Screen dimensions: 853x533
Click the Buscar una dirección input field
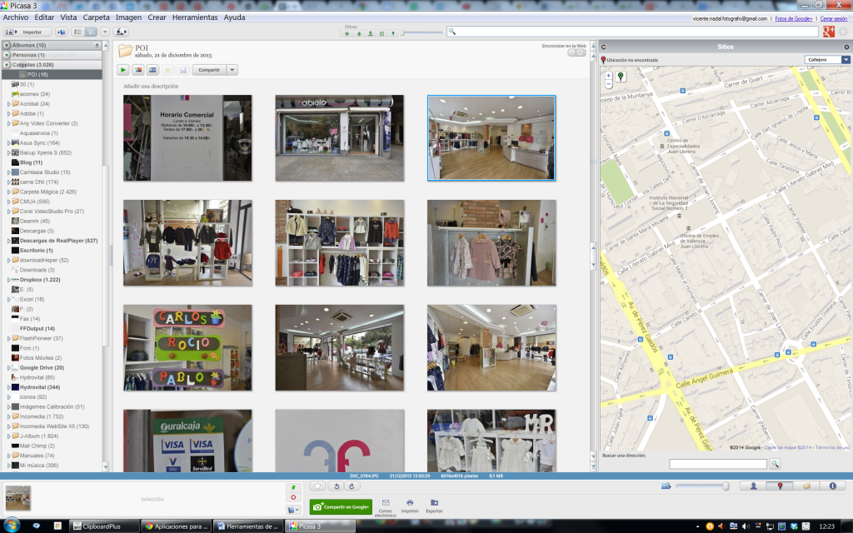click(717, 464)
